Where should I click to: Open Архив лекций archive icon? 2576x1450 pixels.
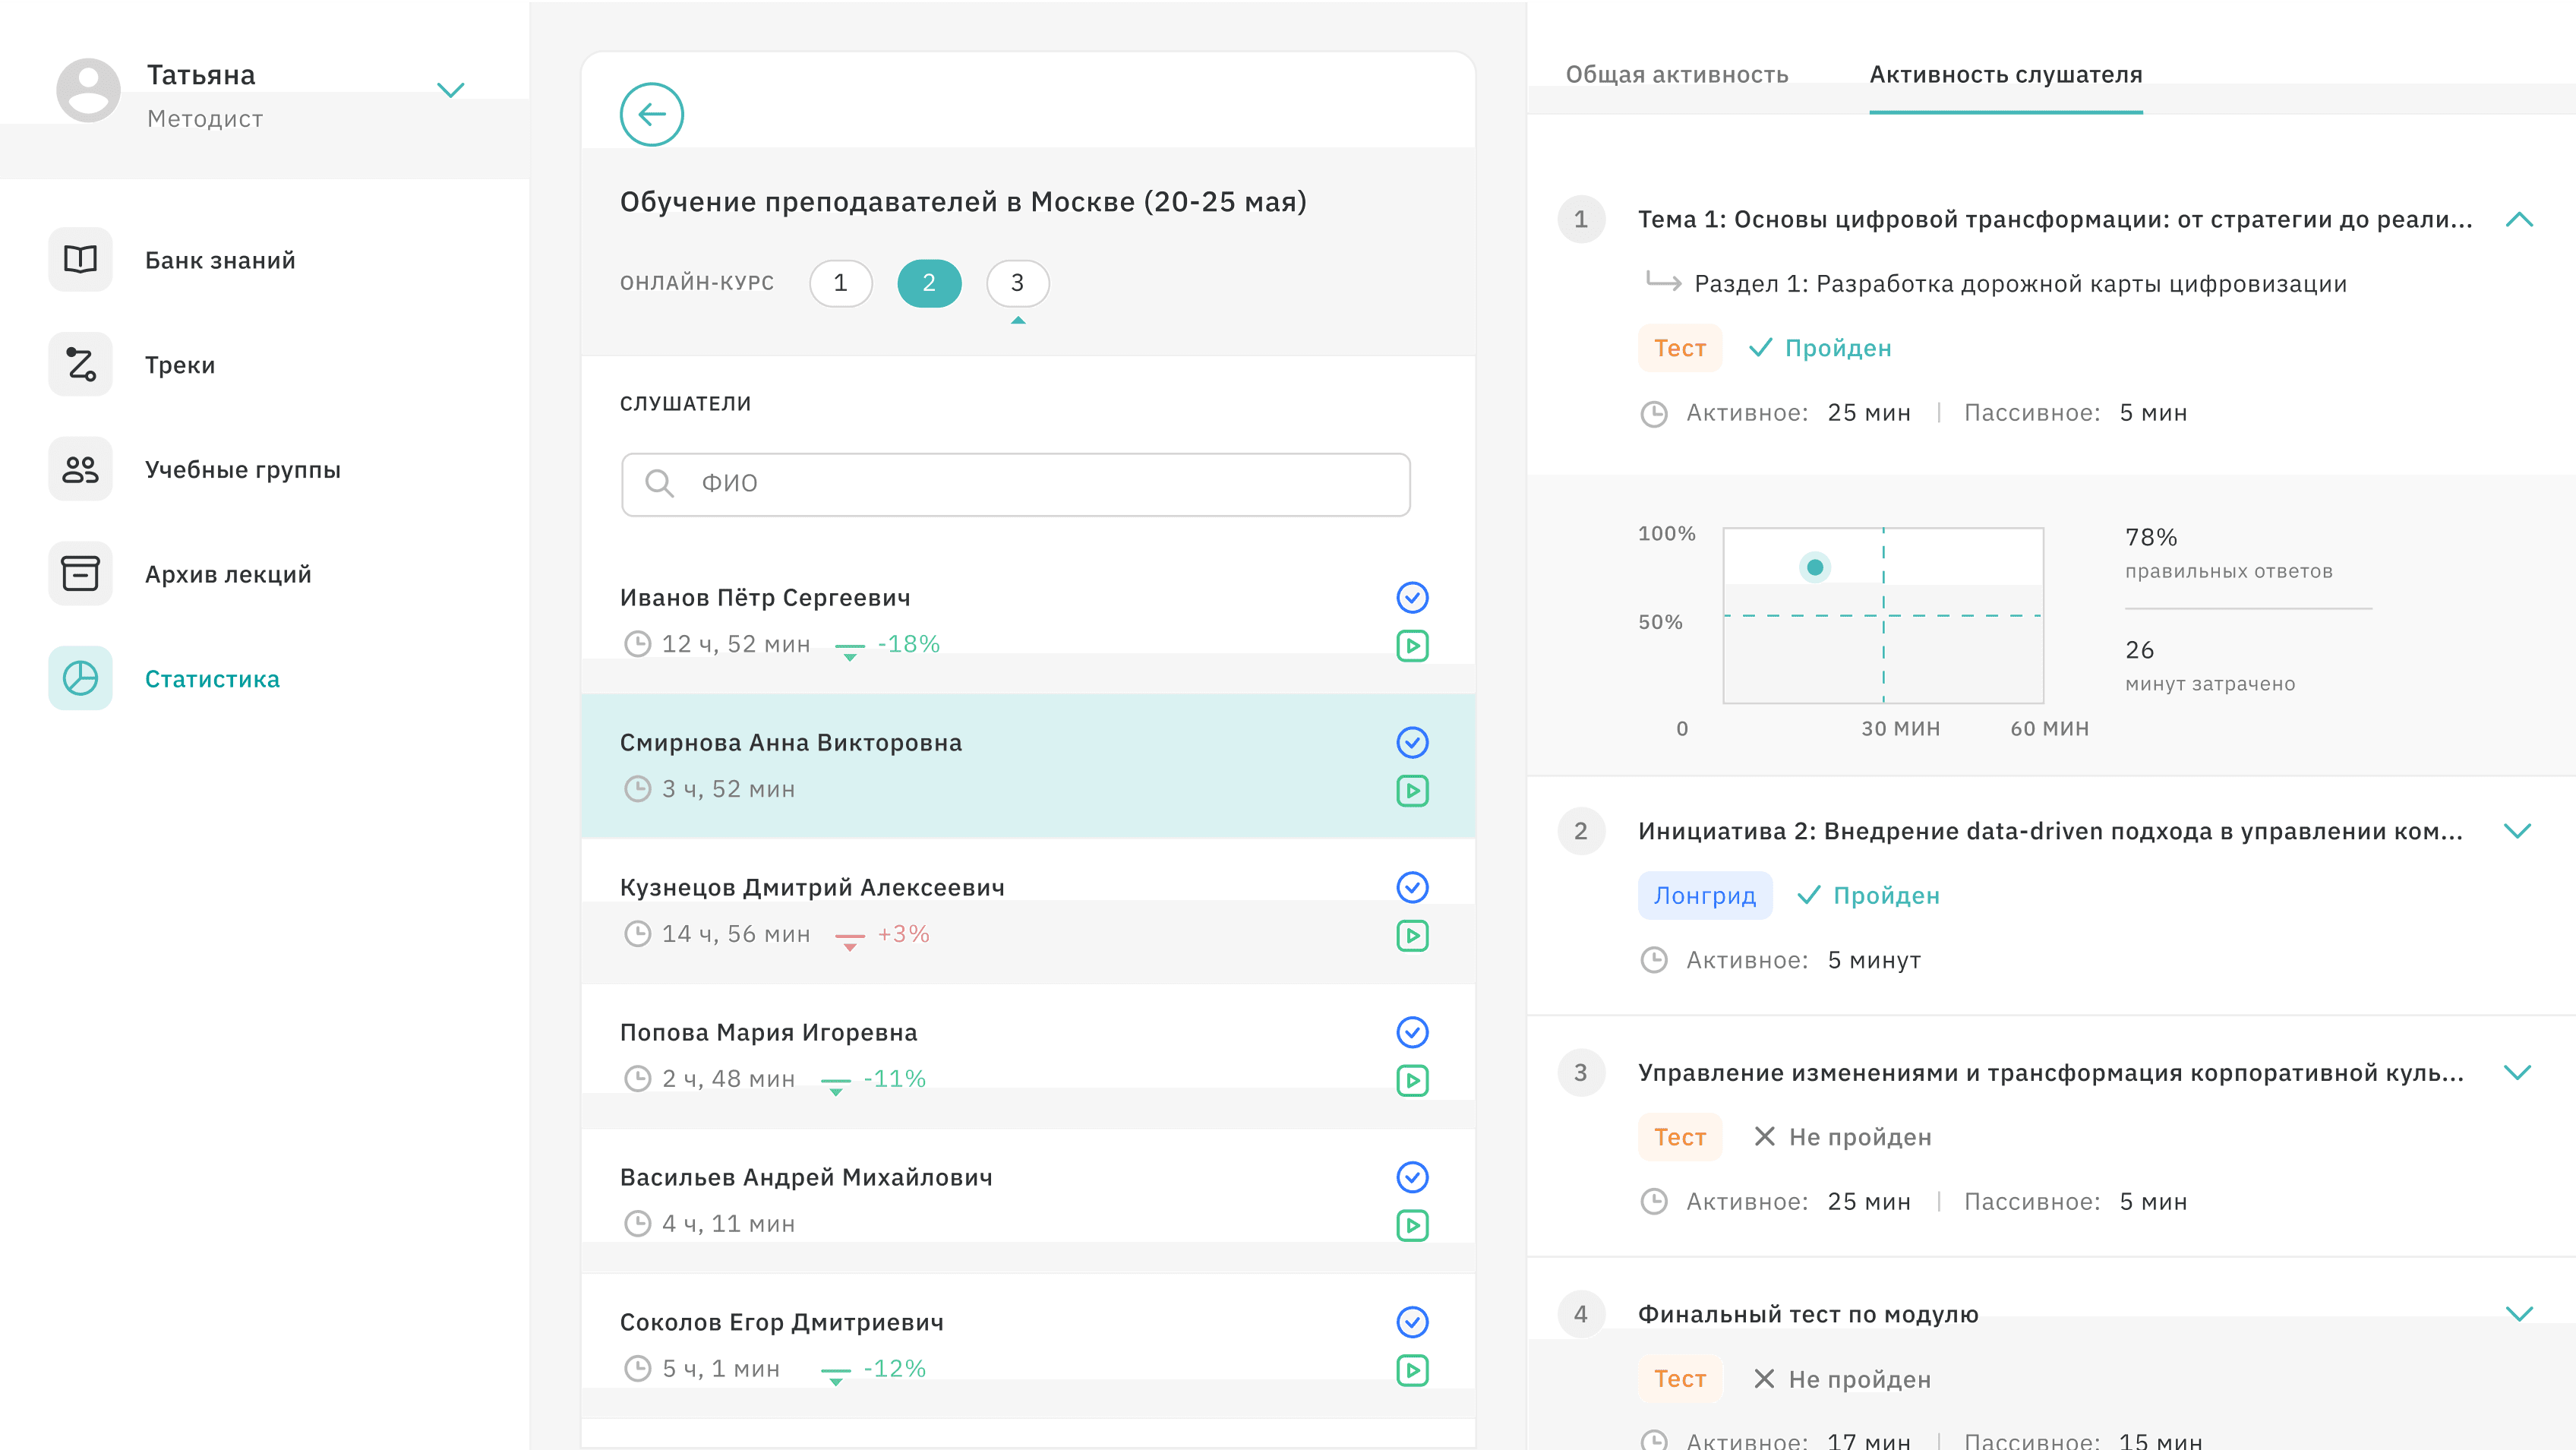tap(80, 573)
